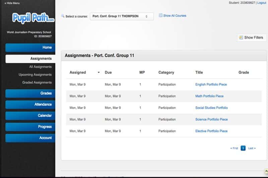Open the Home menu item

click(30, 47)
